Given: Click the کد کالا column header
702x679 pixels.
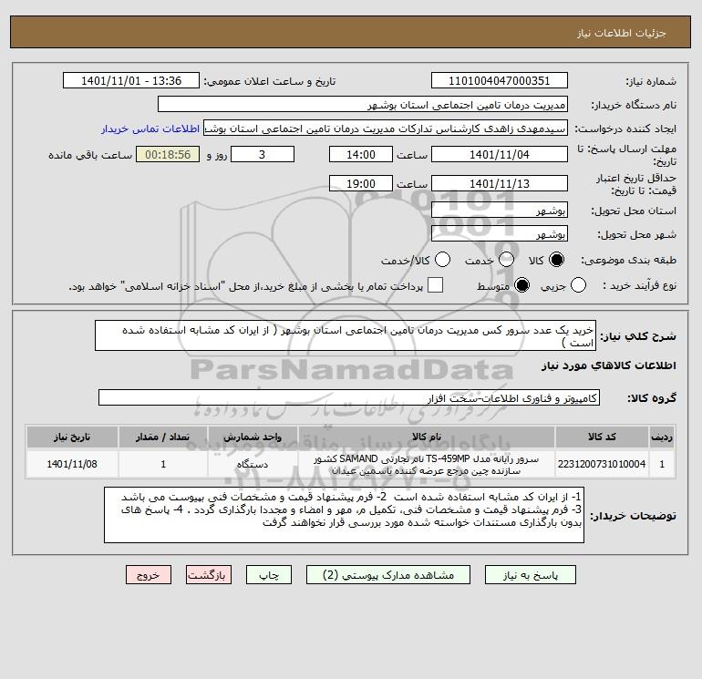Looking at the screenshot, I should click(x=602, y=437).
